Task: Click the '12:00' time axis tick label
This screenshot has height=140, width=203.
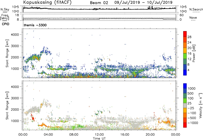Action: point(99,135)
